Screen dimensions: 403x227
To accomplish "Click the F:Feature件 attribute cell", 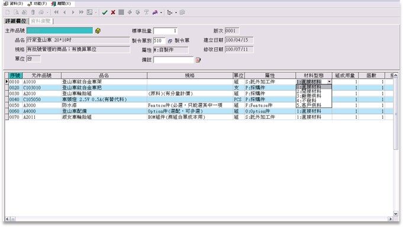I will pos(270,105).
